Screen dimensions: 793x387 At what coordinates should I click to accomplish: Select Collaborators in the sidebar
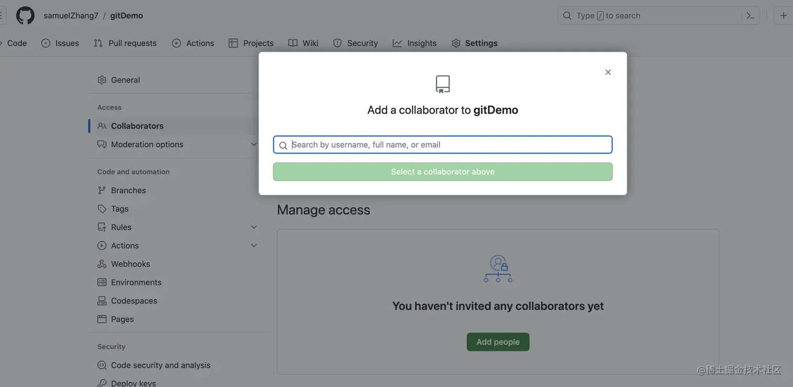click(137, 126)
